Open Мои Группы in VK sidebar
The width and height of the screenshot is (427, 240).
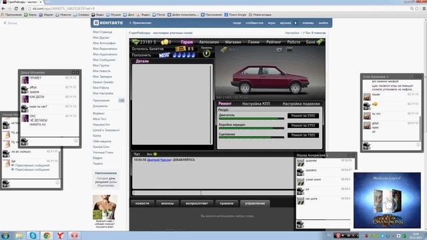coord(101,65)
